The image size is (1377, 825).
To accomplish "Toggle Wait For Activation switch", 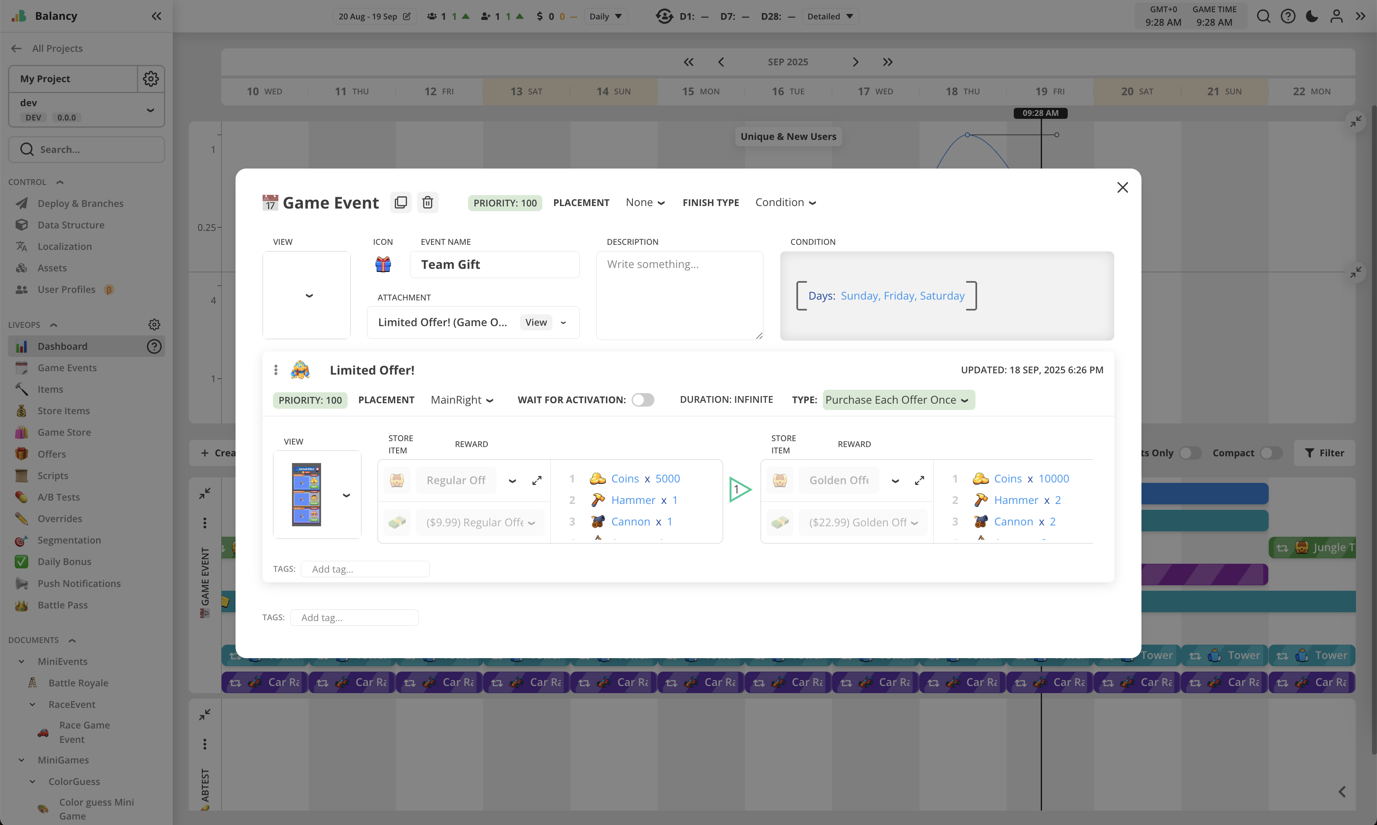I will tap(643, 400).
